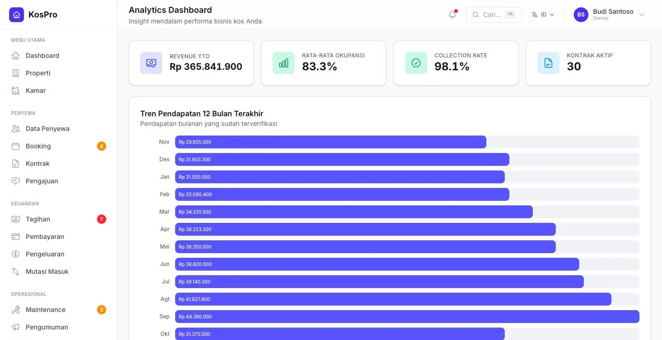Screen dimensions: 662x340
Task: Click the Booking calendar icon
Action: coord(16,146)
